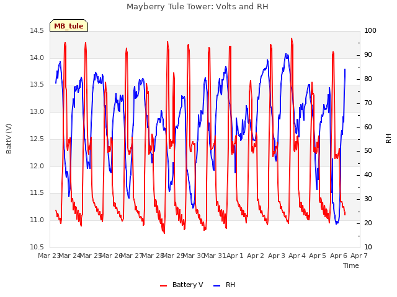Click the 80 RH tick label
The image size is (397, 297).
coord(368,79)
